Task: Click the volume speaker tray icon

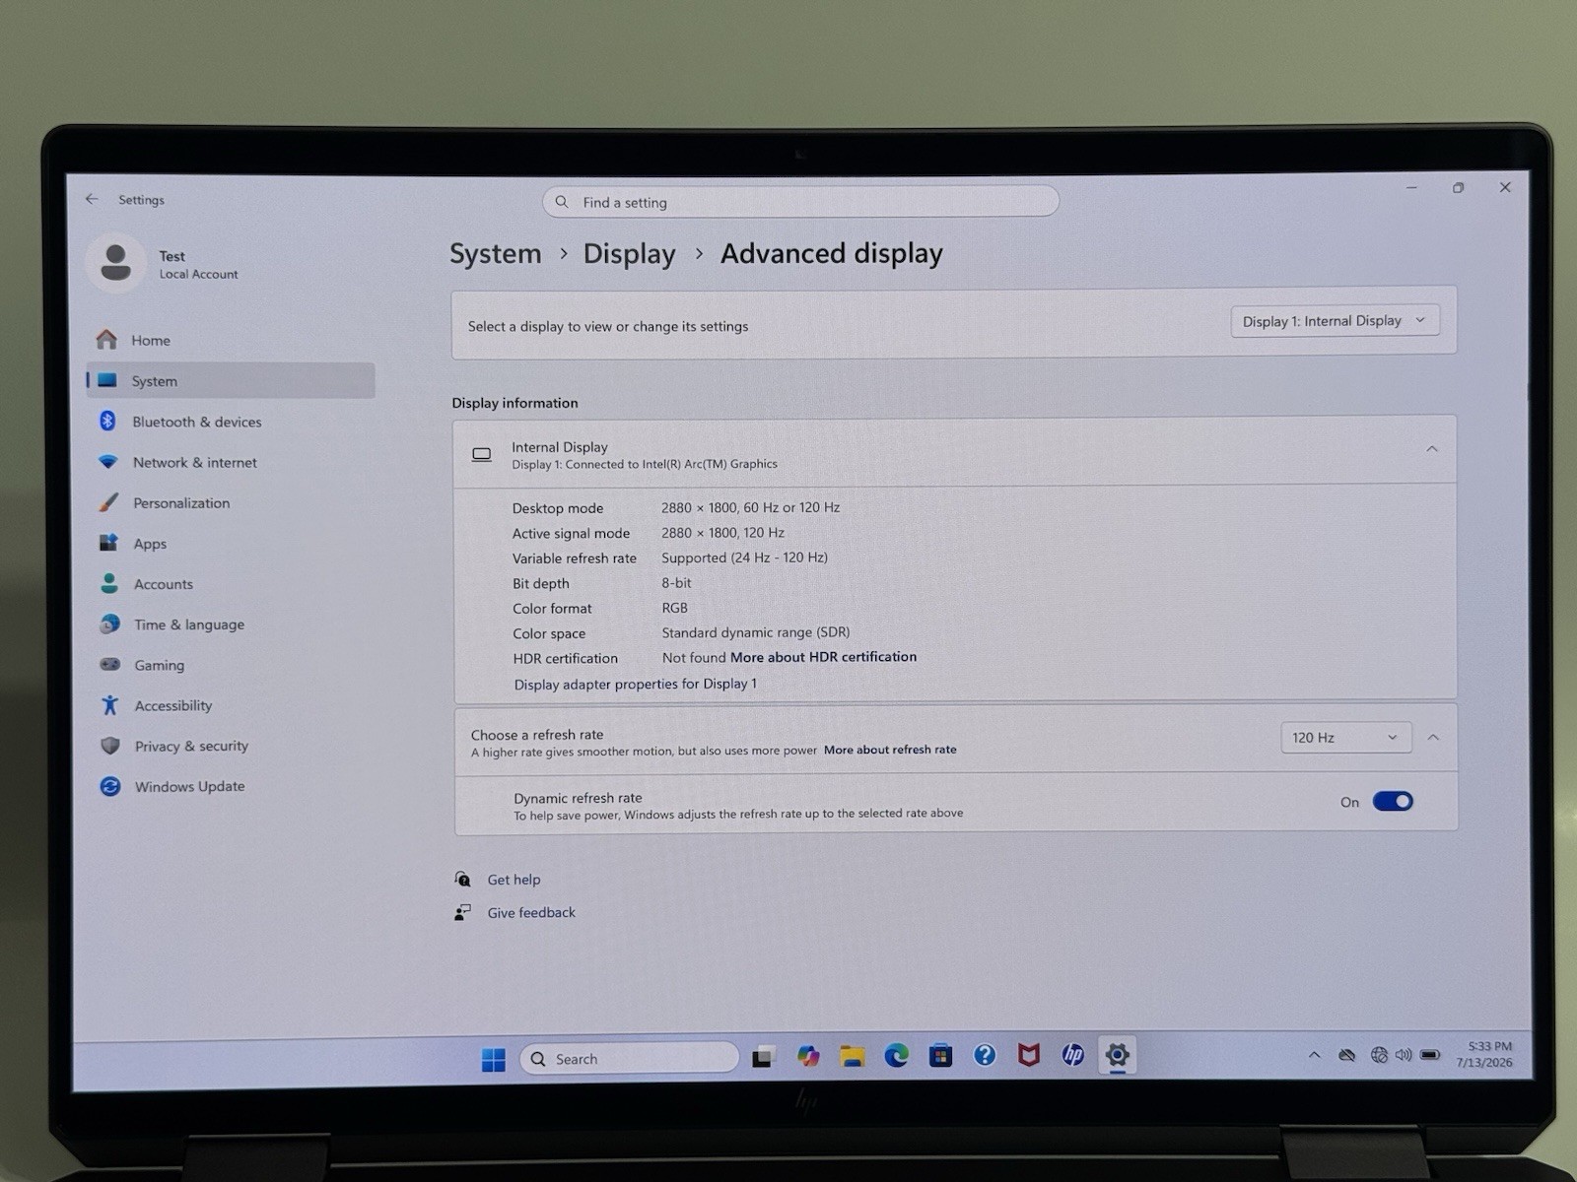Action: [x=1404, y=1055]
